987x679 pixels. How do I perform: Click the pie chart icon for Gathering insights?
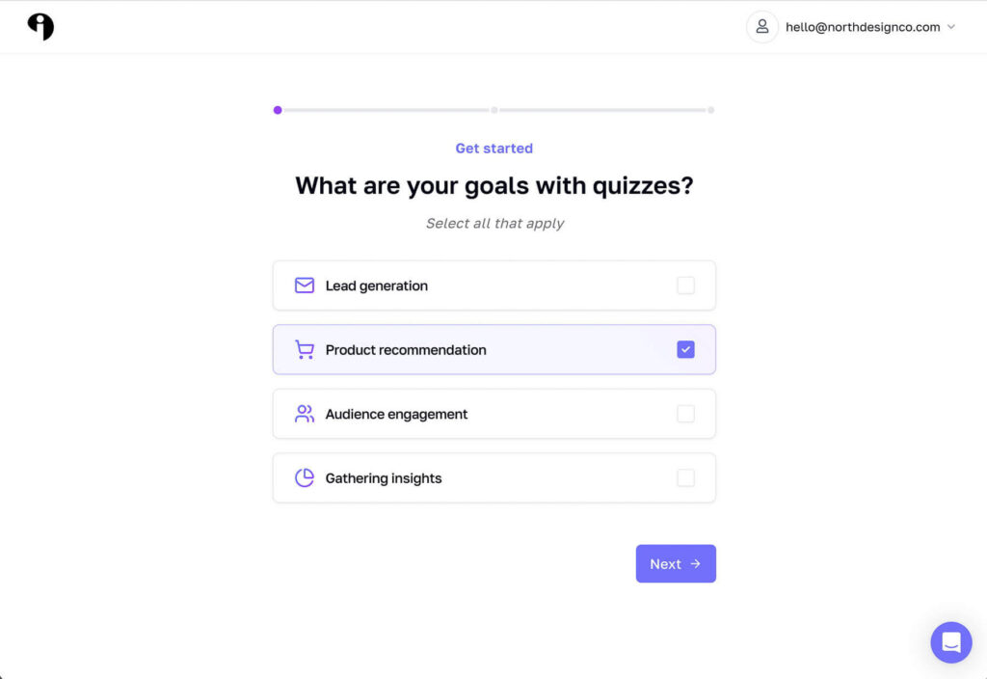pos(305,478)
